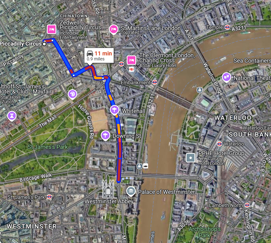Viewport: 271px width, 243px height.
Task: Click the Palace of Westminster museum icon
Action: [131, 191]
